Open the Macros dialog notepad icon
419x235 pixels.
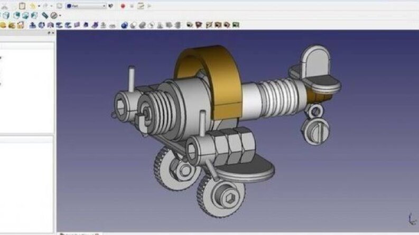point(141,6)
